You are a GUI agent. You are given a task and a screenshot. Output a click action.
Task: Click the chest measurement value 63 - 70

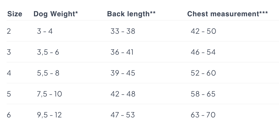click(x=203, y=115)
